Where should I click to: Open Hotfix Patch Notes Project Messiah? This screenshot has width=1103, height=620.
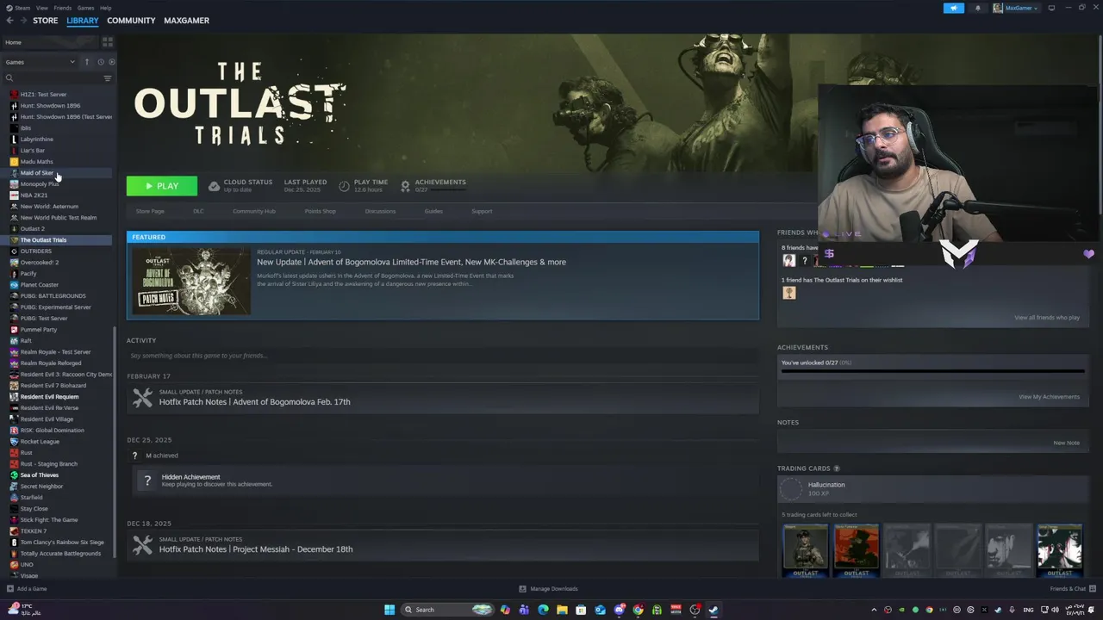pos(256,549)
